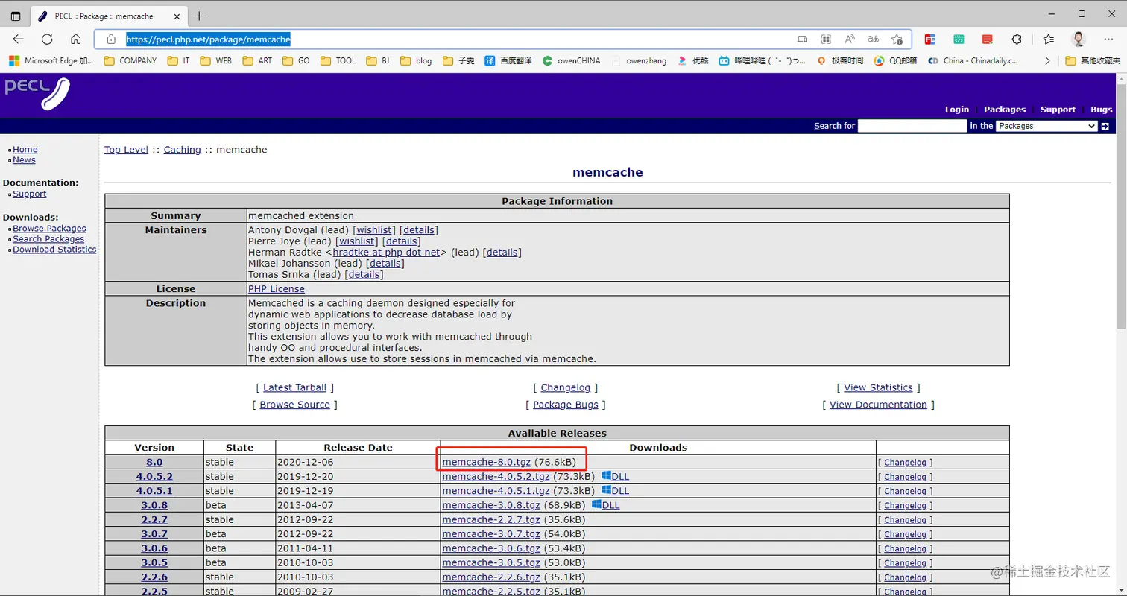Viewport: 1127px width, 596px height.
Task: Download memcache-8.0.tgz
Action: [487, 463]
